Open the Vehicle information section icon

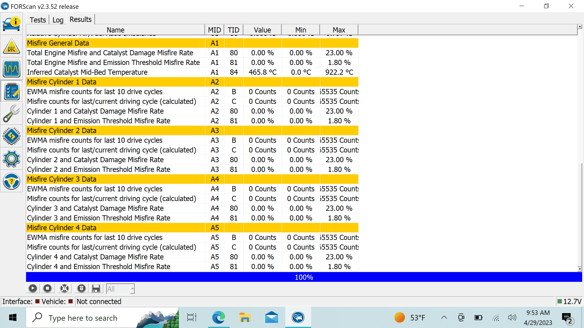click(x=12, y=24)
